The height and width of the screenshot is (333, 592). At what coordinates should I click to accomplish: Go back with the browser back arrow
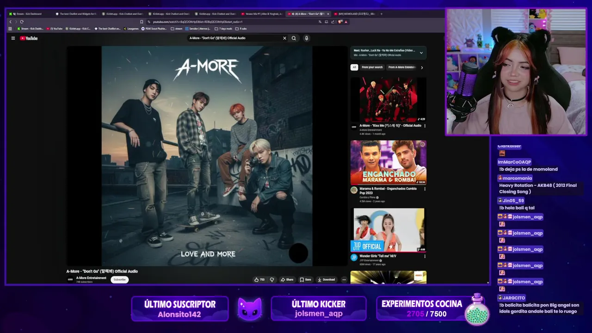pyautogui.click(x=10, y=22)
